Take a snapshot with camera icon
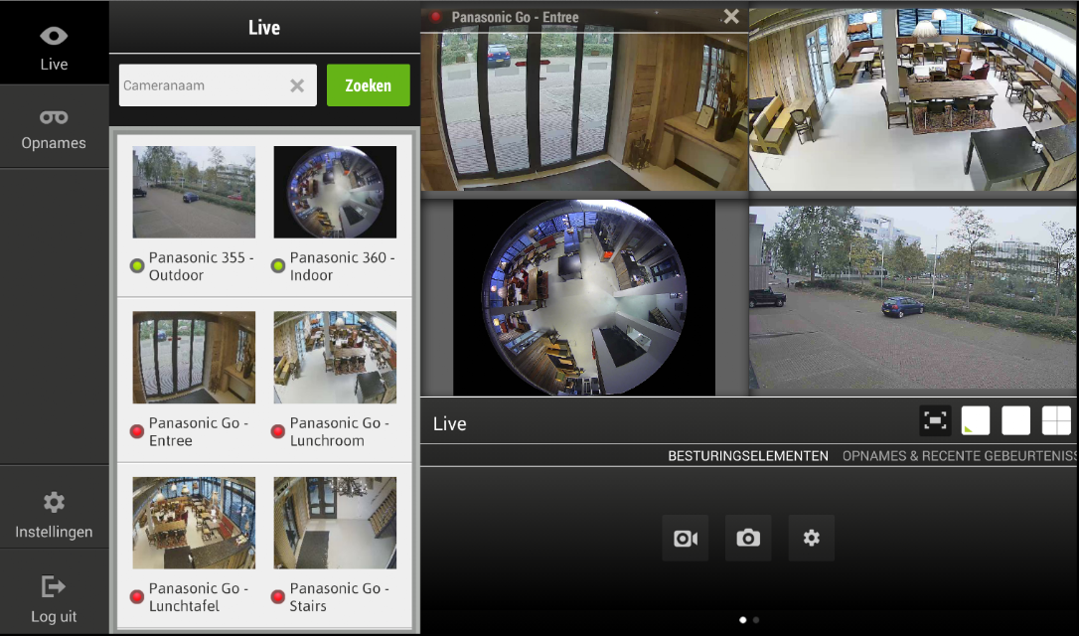 pyautogui.click(x=748, y=538)
